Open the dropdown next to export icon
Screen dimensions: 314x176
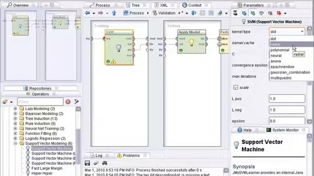(x=226, y=13)
